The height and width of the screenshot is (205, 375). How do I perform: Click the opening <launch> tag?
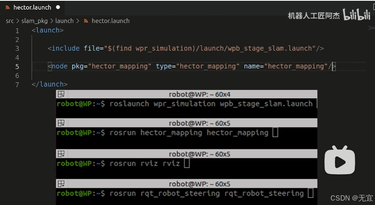(x=48, y=30)
